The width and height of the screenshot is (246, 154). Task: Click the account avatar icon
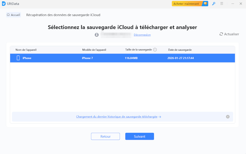97,35
